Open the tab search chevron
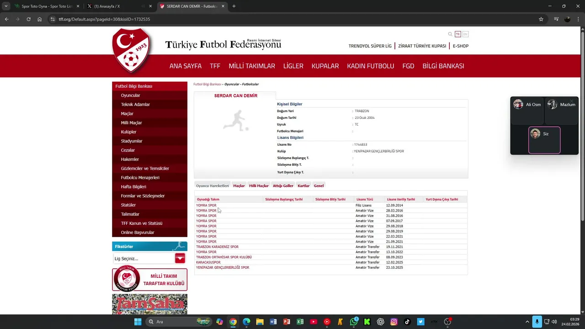Viewport: 585px width, 329px height. 5,6
